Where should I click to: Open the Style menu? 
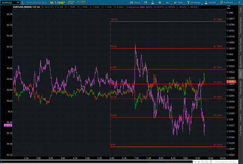(x=179, y=2)
